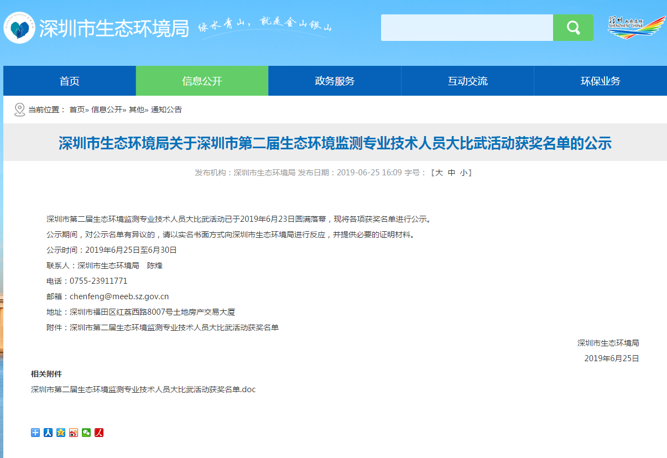Click the Shenzhen Ecology Environment Bureau logo
667x458 pixels.
21,27
